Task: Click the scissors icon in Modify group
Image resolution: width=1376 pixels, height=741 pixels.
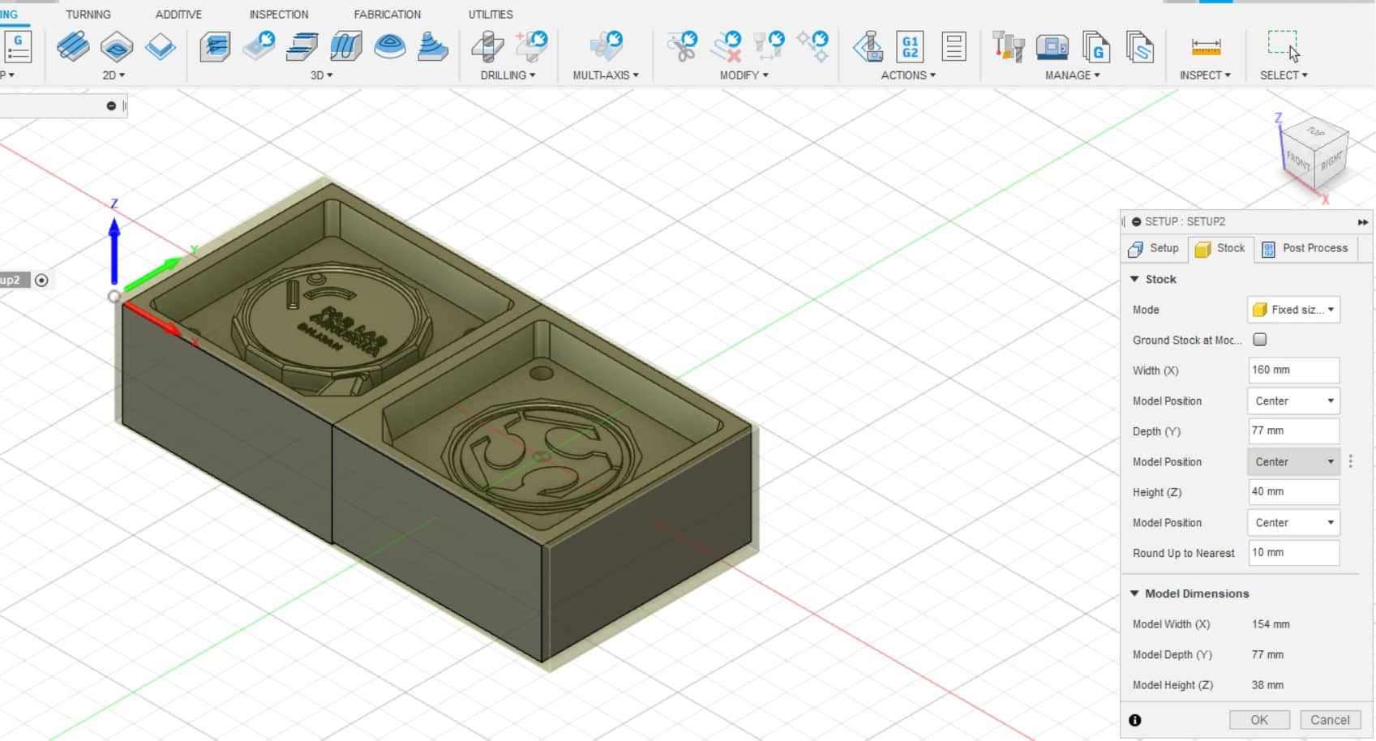Action: pos(682,46)
